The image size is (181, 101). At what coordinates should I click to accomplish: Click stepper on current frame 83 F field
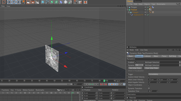(125, 81)
